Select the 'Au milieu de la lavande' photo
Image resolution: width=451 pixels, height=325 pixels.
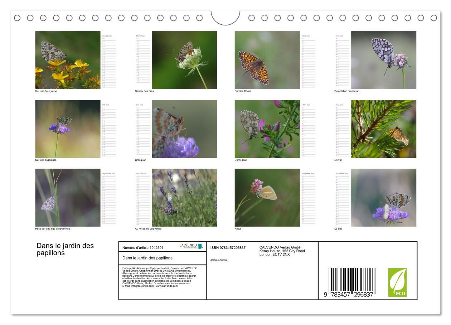pos(184,198)
